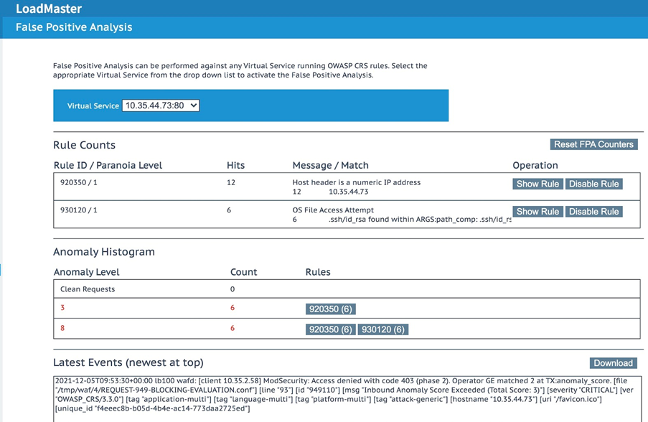
Task: Click the Rule ID / Paranoia Level column header
Action: (108, 165)
